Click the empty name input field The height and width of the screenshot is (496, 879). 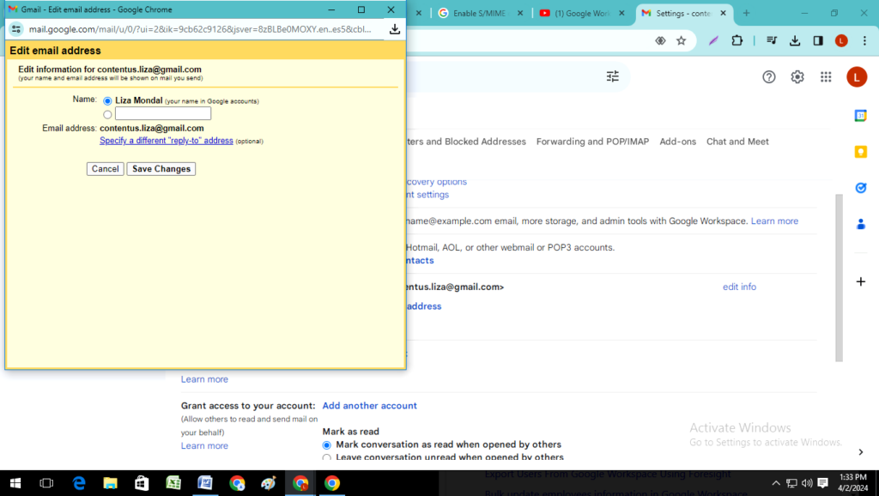click(163, 113)
